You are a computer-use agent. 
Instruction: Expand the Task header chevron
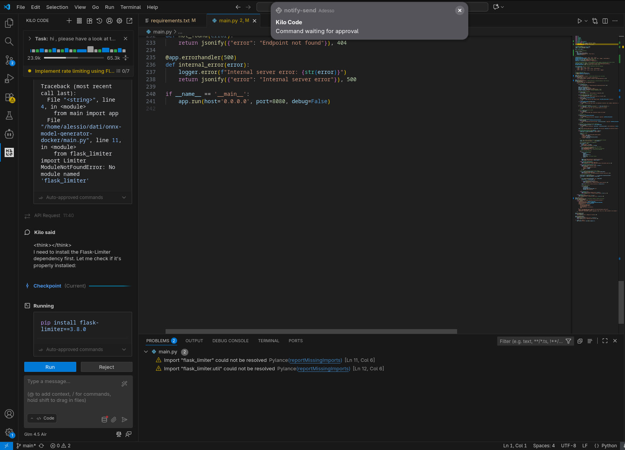tap(30, 38)
